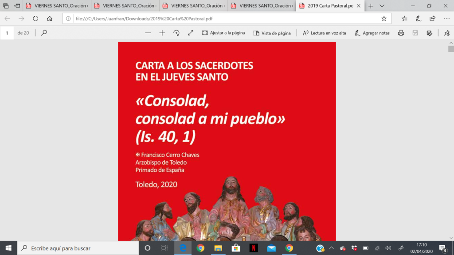
Task: Open Edge settings and more menu
Action: tap(447, 19)
